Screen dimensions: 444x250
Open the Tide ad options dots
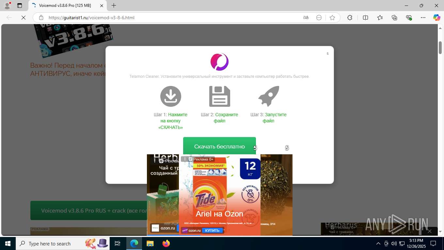(185, 159)
